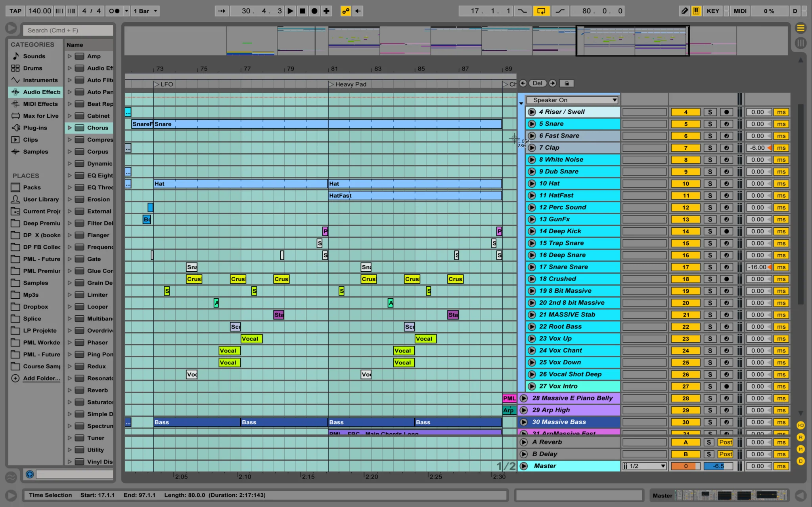Expand the Reverb folder

tap(70, 390)
